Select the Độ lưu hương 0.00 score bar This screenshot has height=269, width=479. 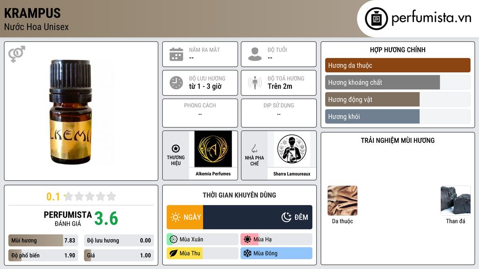pyautogui.click(x=119, y=241)
